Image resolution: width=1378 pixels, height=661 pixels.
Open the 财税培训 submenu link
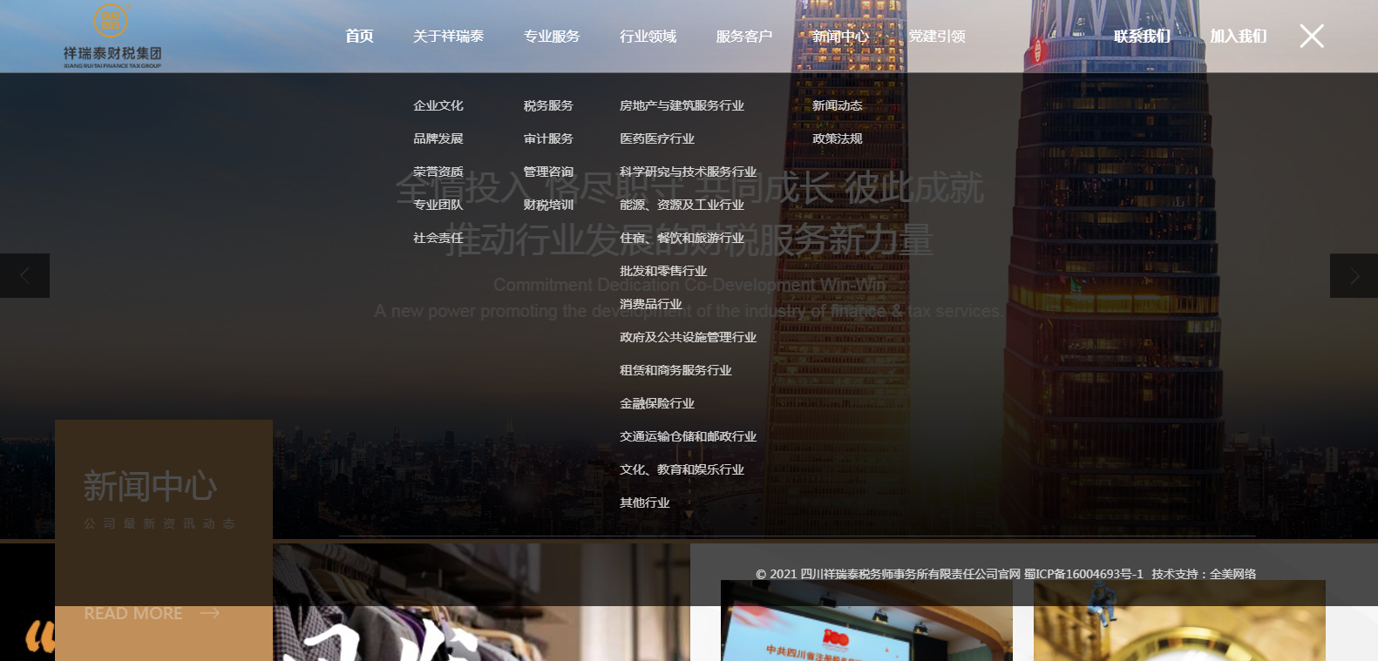pos(548,205)
